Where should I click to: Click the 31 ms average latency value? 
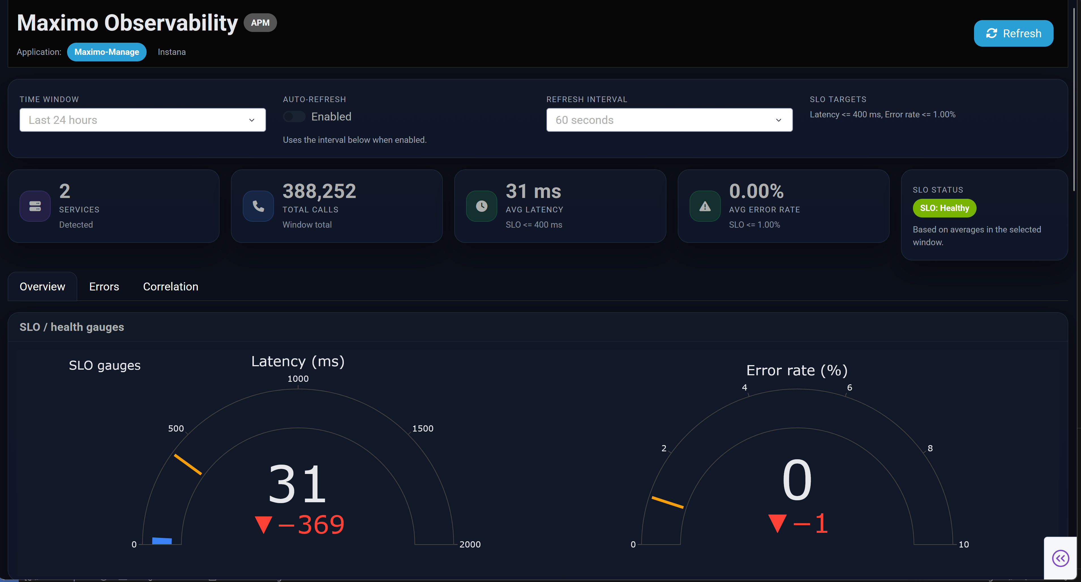(533, 191)
